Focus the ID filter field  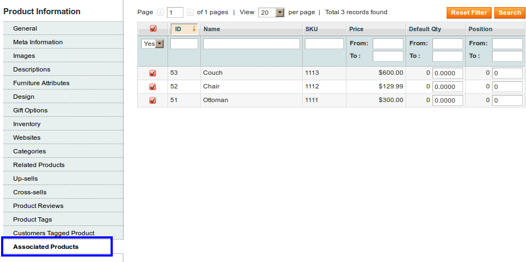coord(184,44)
